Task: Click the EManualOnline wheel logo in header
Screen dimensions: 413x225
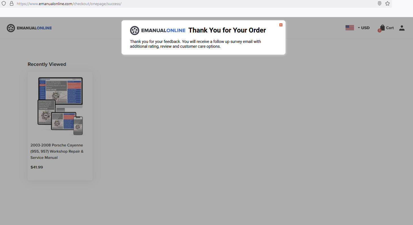Action: (x=11, y=28)
